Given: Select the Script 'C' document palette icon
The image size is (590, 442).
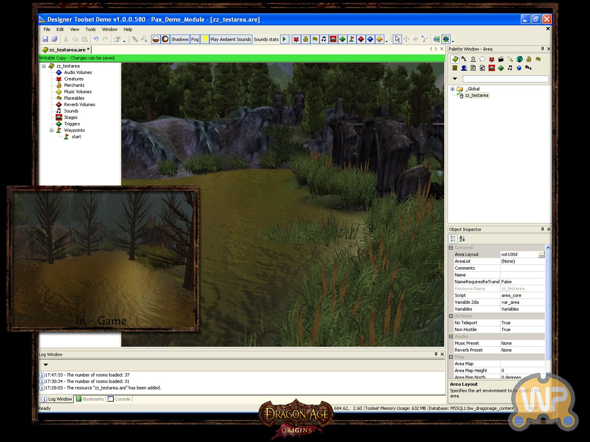Looking at the screenshot, I should tap(482, 68).
